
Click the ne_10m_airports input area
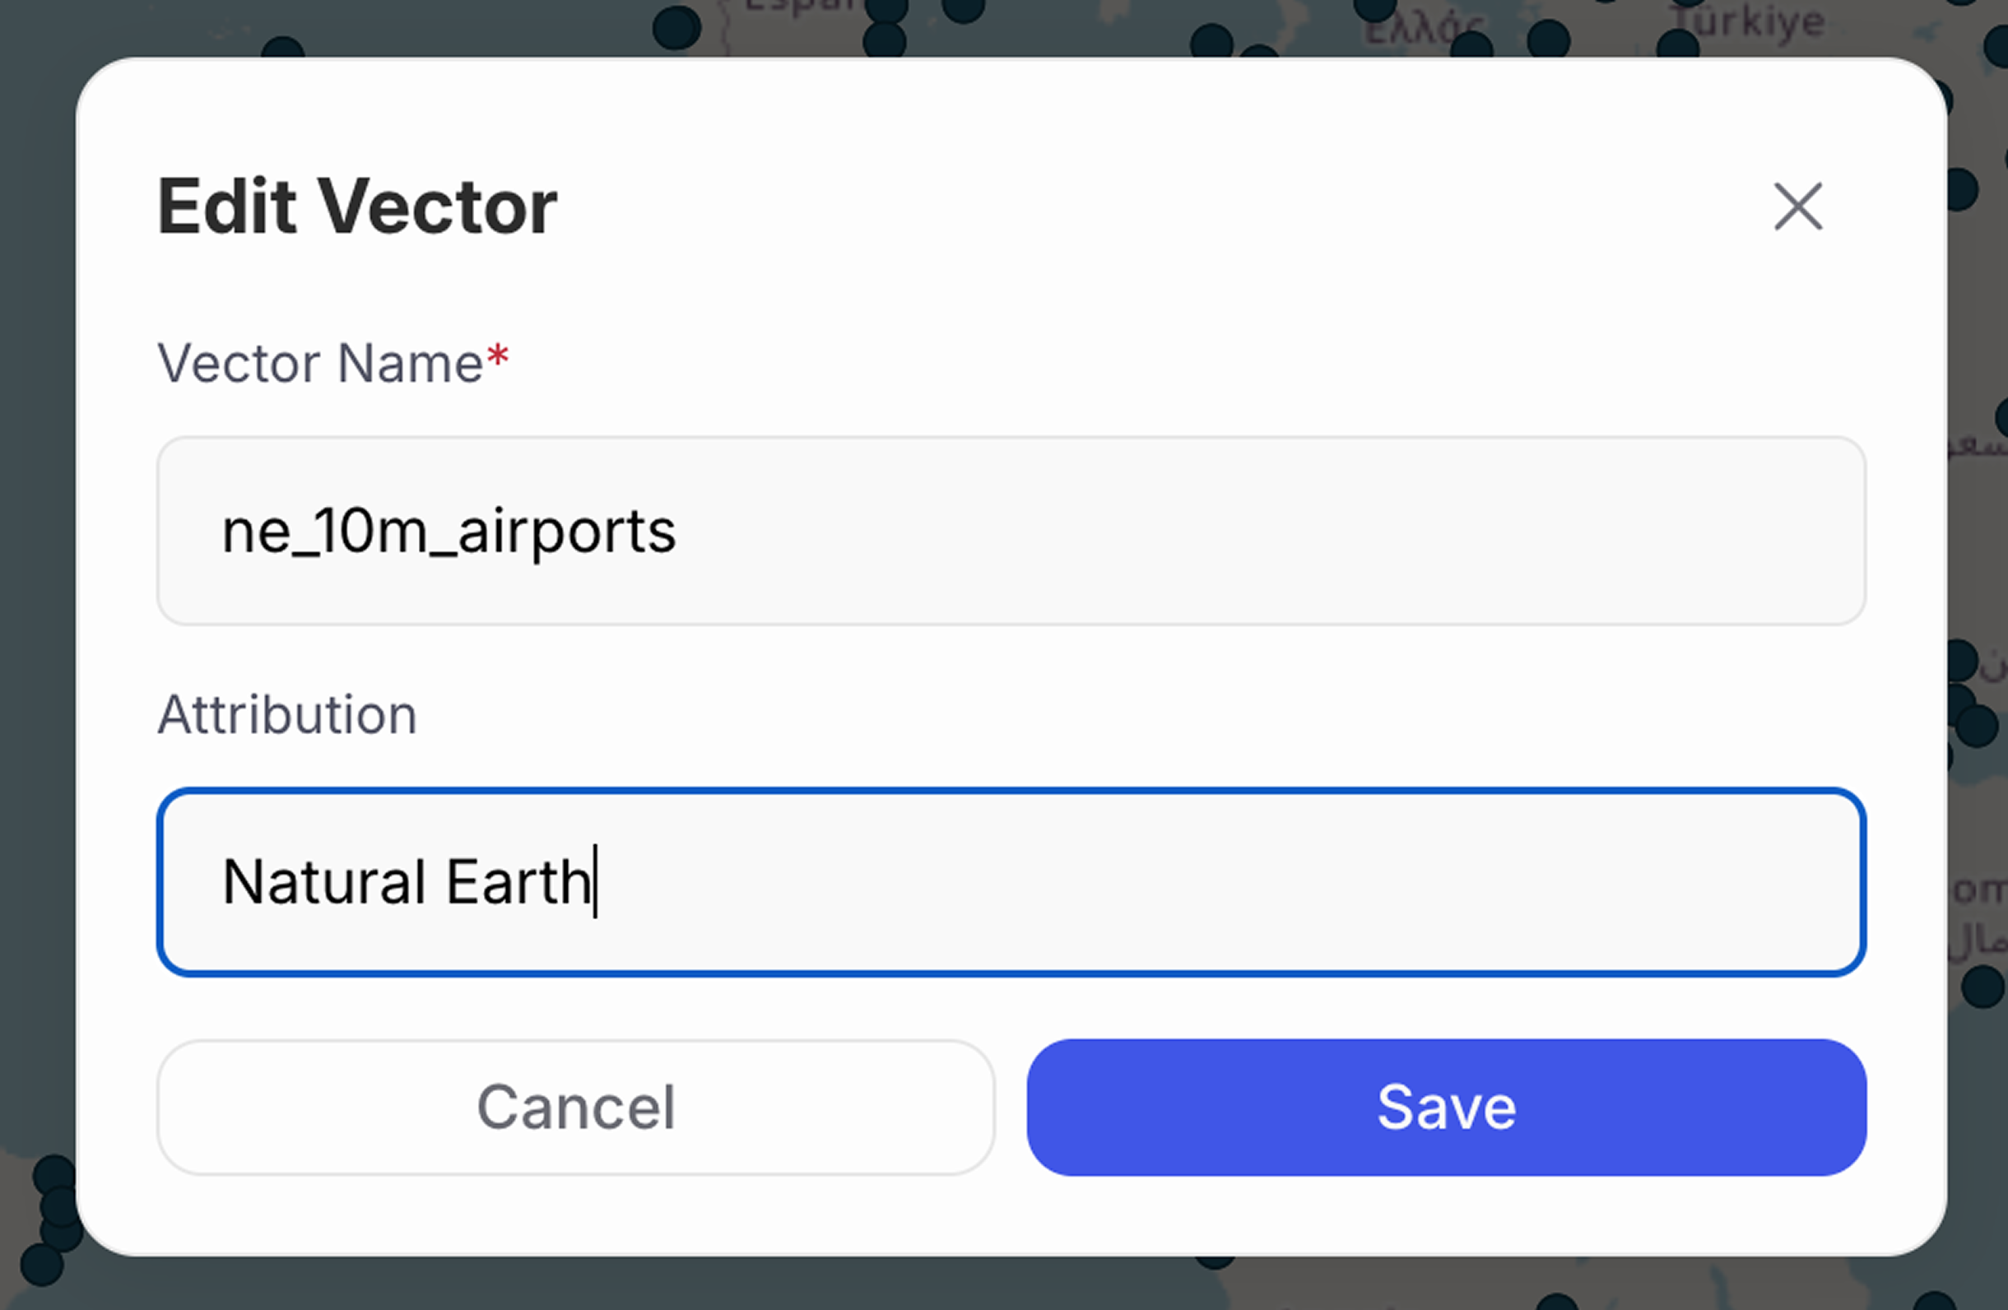click(x=1004, y=530)
